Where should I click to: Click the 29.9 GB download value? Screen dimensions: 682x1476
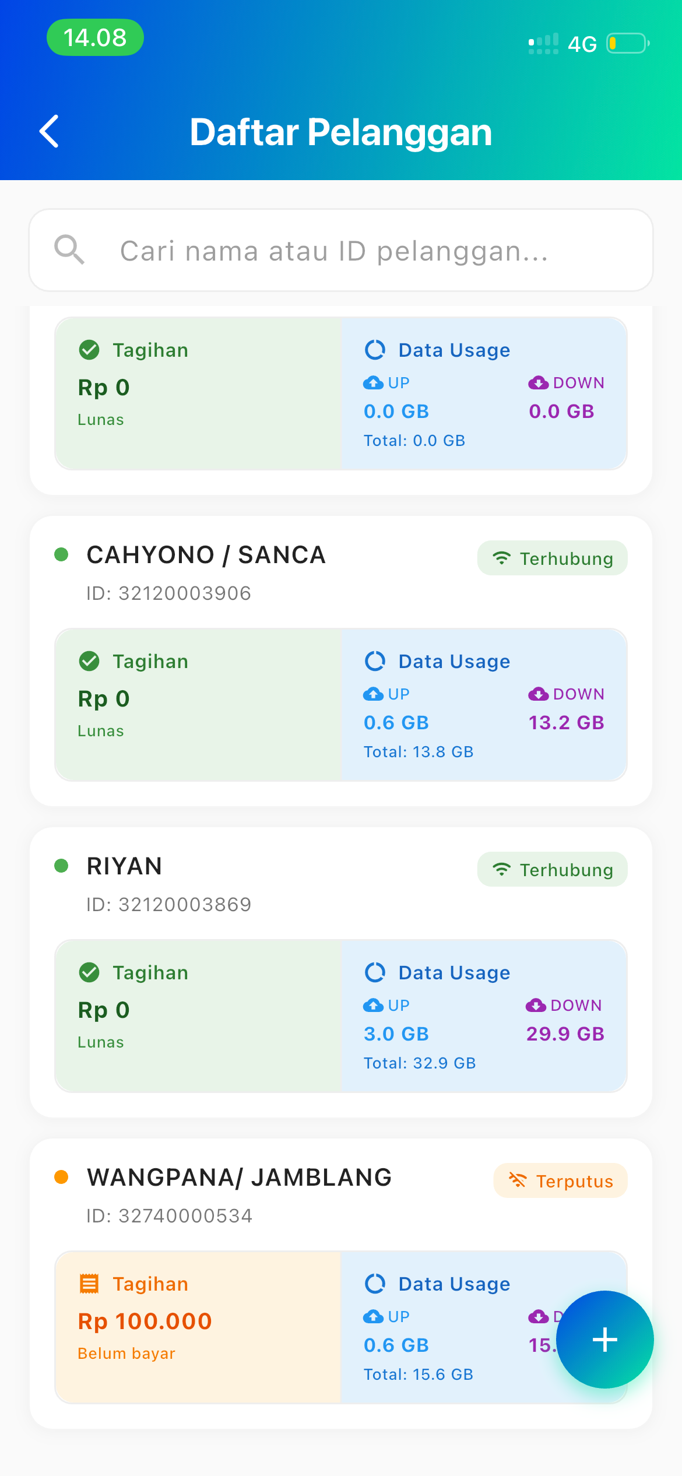tap(565, 1034)
